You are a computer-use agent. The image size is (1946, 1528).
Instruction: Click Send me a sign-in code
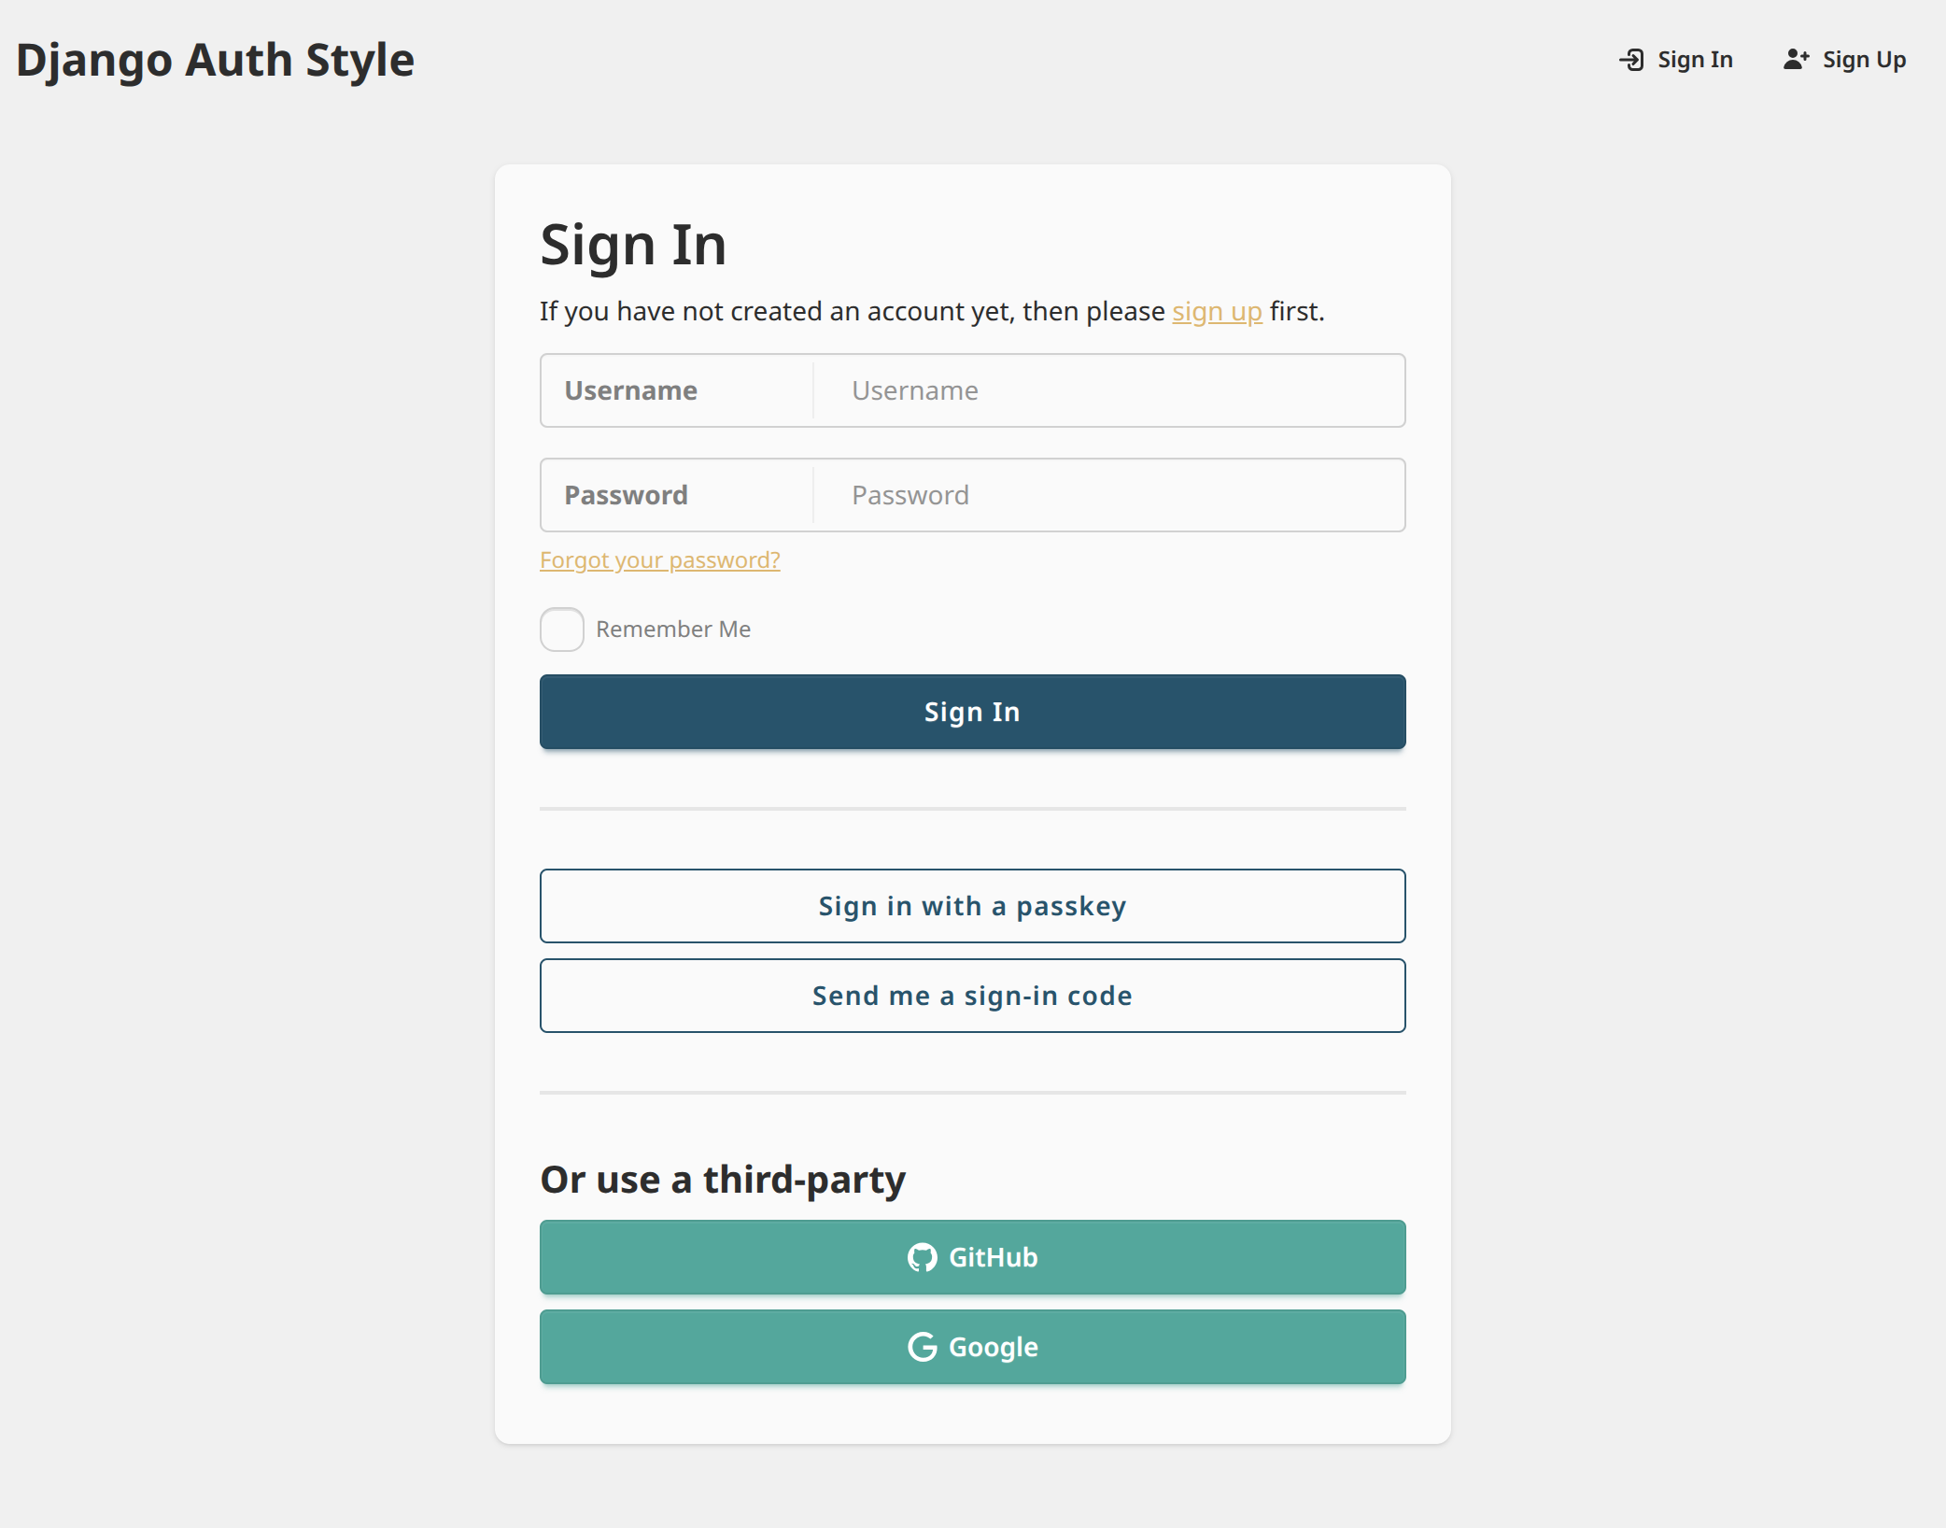[972, 995]
